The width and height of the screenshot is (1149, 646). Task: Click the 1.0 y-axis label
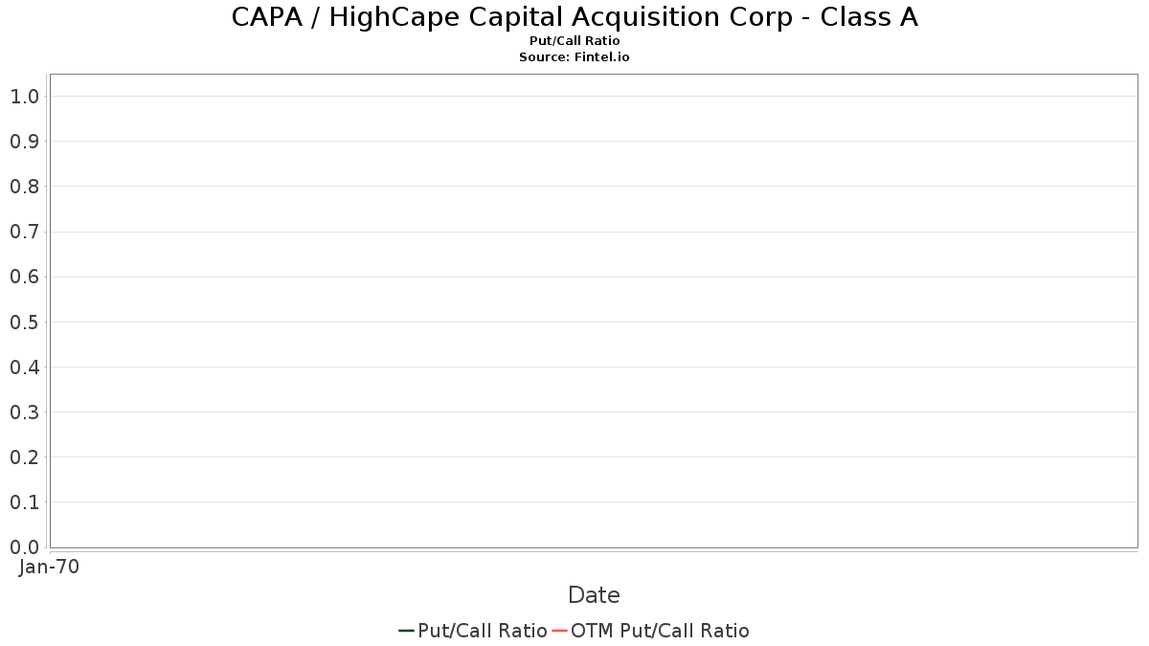click(24, 97)
